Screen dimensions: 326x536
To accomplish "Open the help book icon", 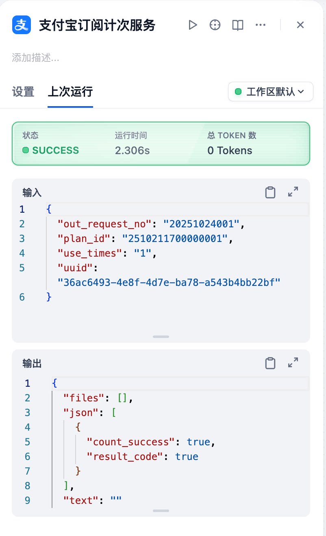I will coord(237,25).
